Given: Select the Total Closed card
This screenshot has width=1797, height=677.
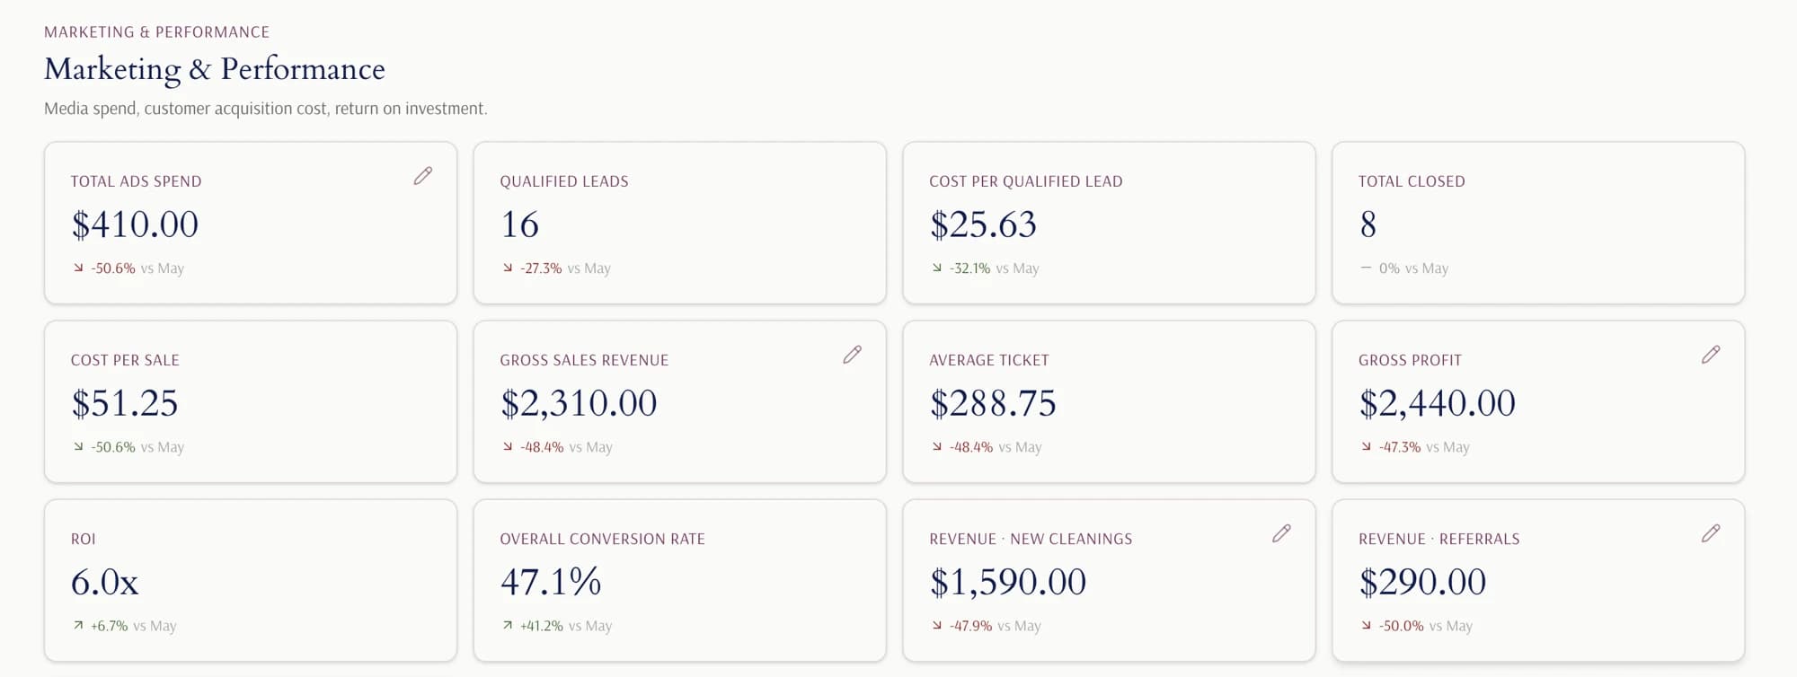Looking at the screenshot, I should 1538,223.
